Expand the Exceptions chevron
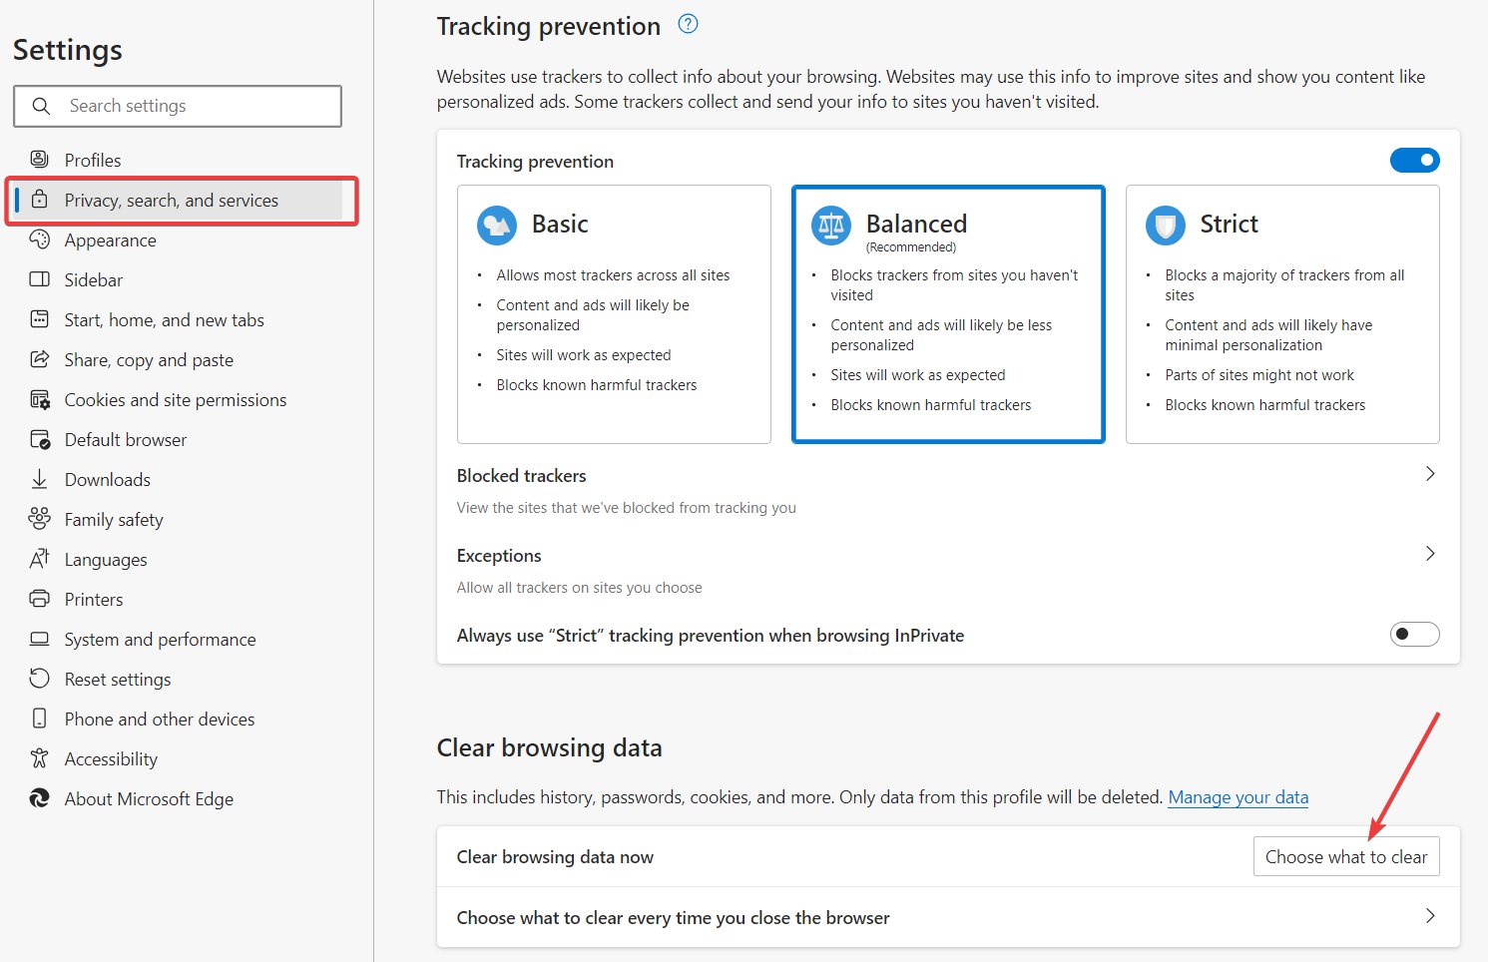 click(x=1430, y=554)
